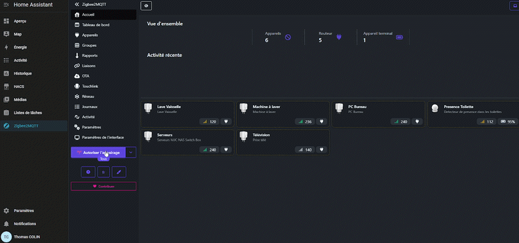
Task: Click the pink Contribuer button
Action: pyautogui.click(x=104, y=186)
